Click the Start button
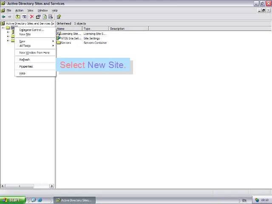 (13, 200)
